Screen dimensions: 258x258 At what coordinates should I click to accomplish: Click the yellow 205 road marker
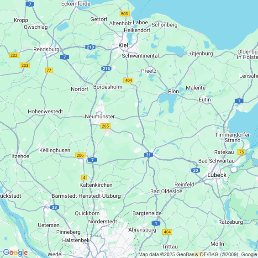pyautogui.click(x=105, y=126)
